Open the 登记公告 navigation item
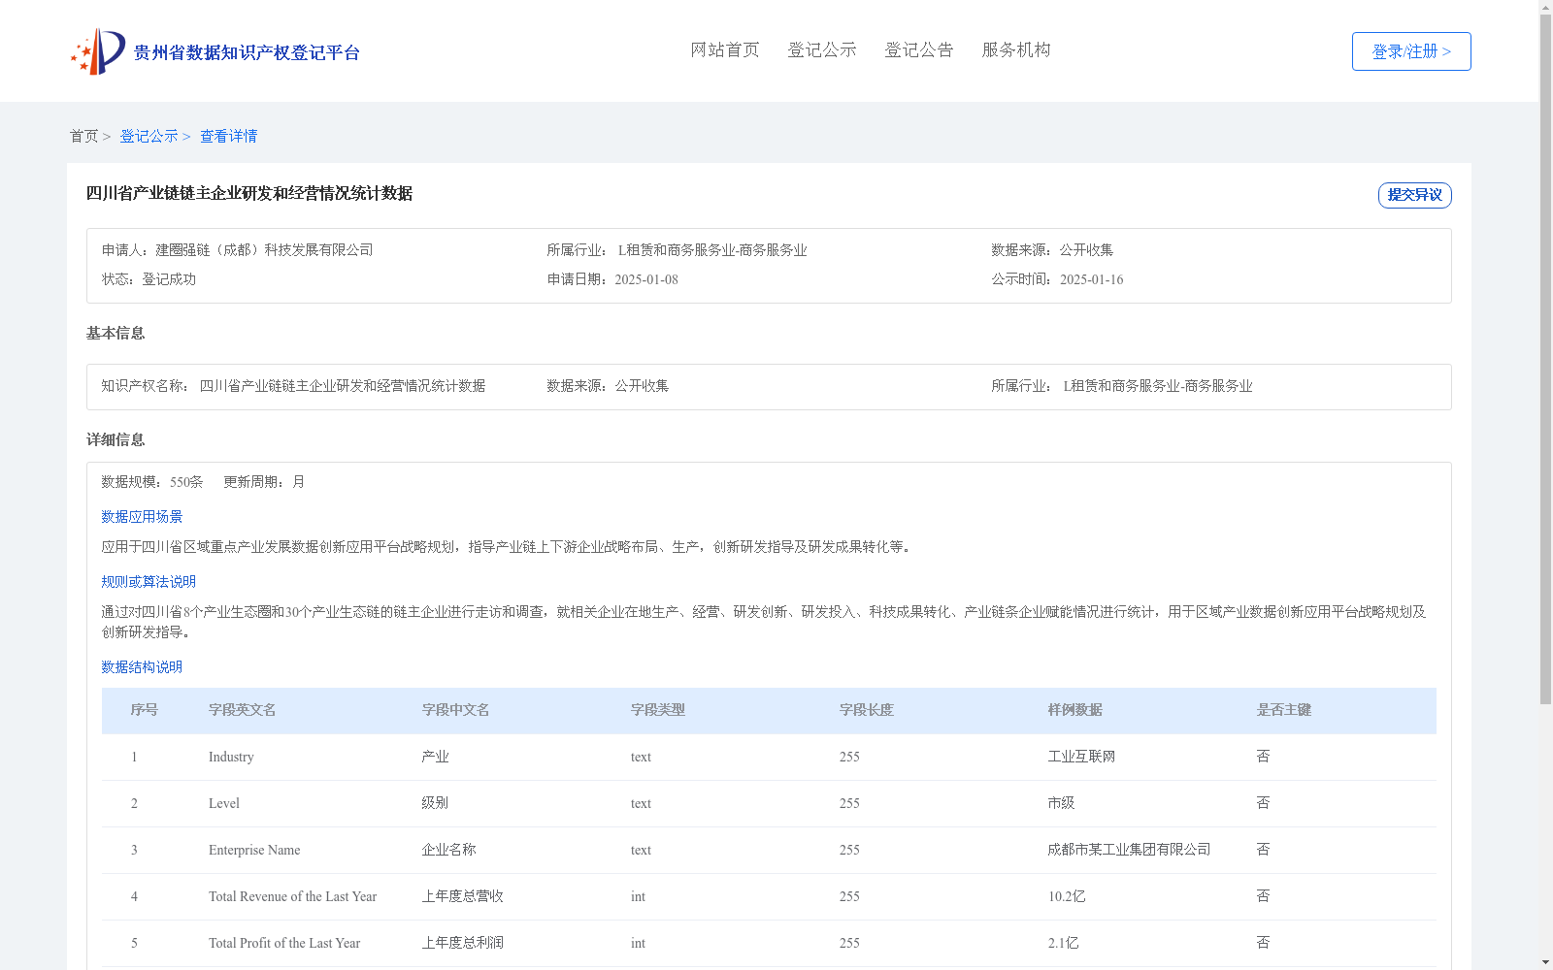Image resolution: width=1553 pixels, height=970 pixels. pos(919,49)
